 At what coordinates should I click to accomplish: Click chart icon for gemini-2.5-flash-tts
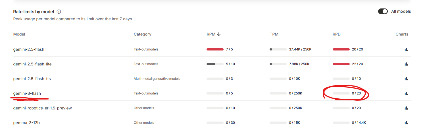pos(406,79)
